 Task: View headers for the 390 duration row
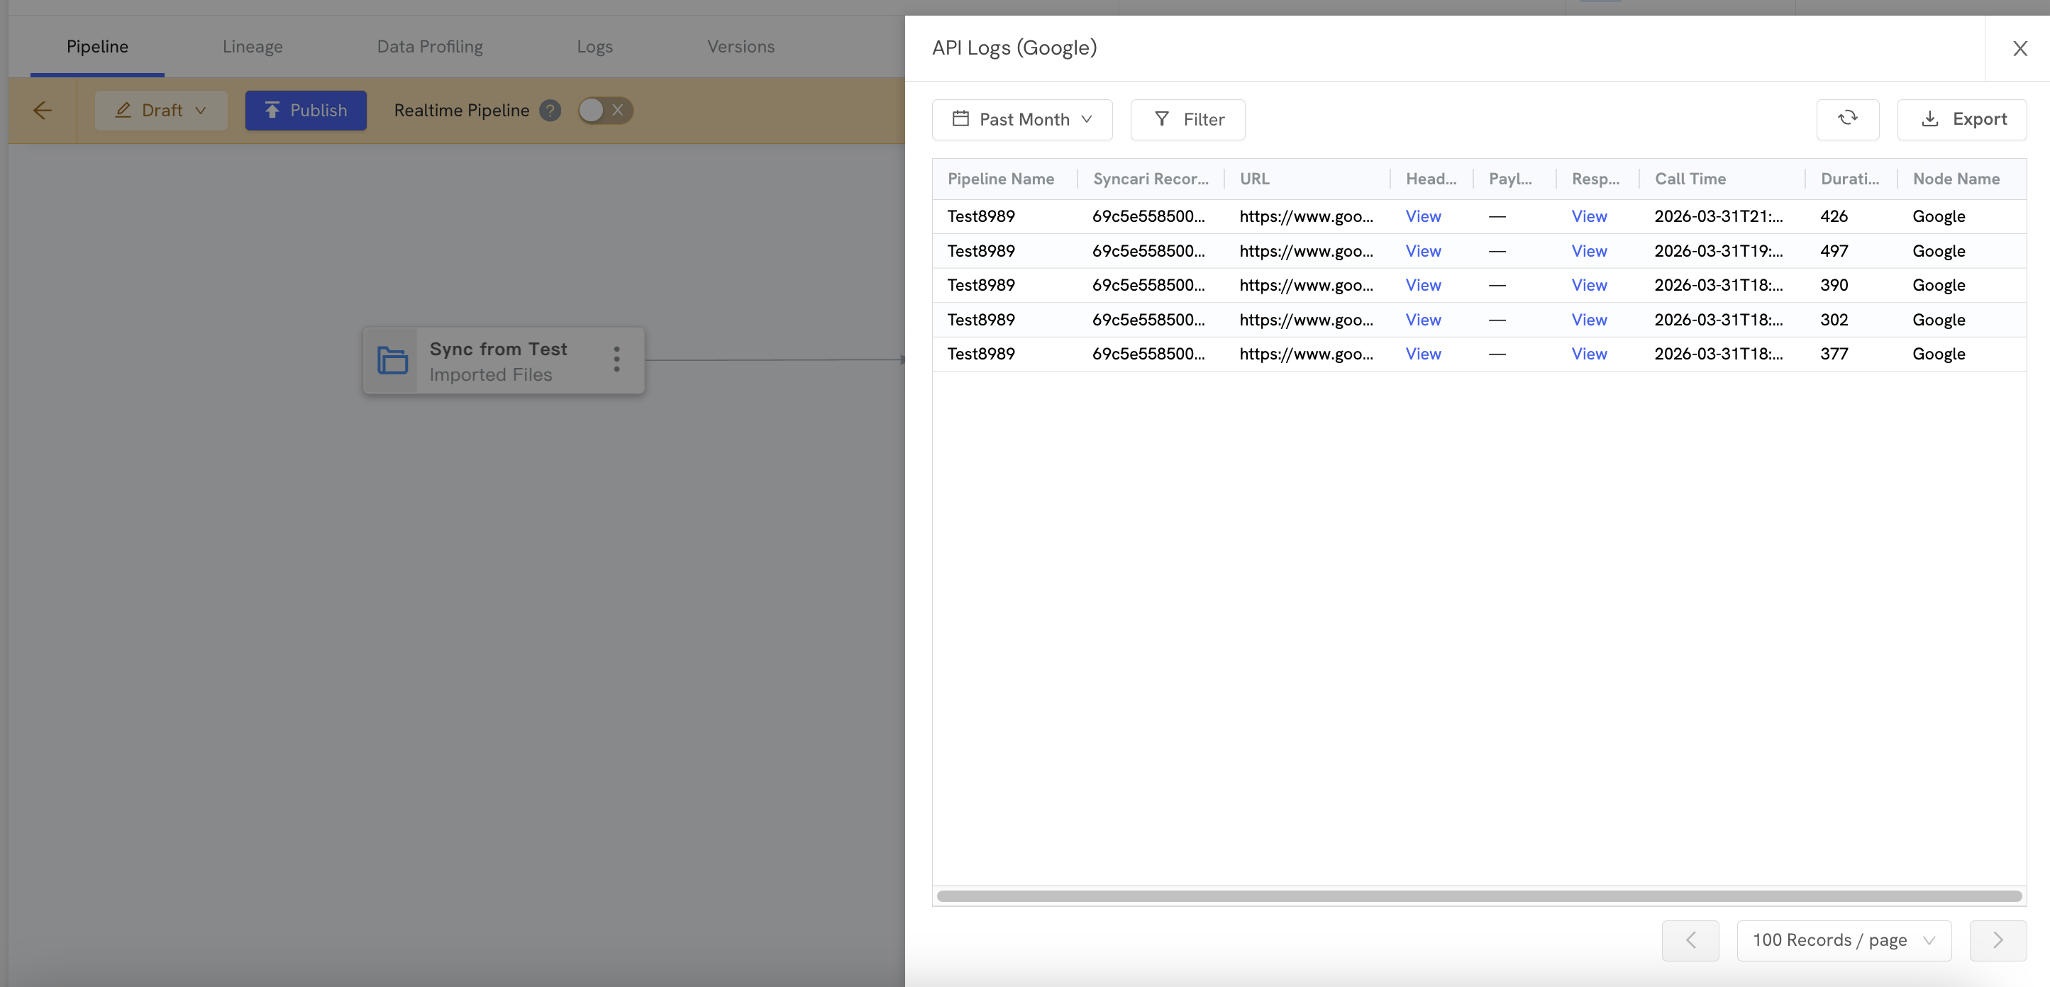coord(1423,285)
